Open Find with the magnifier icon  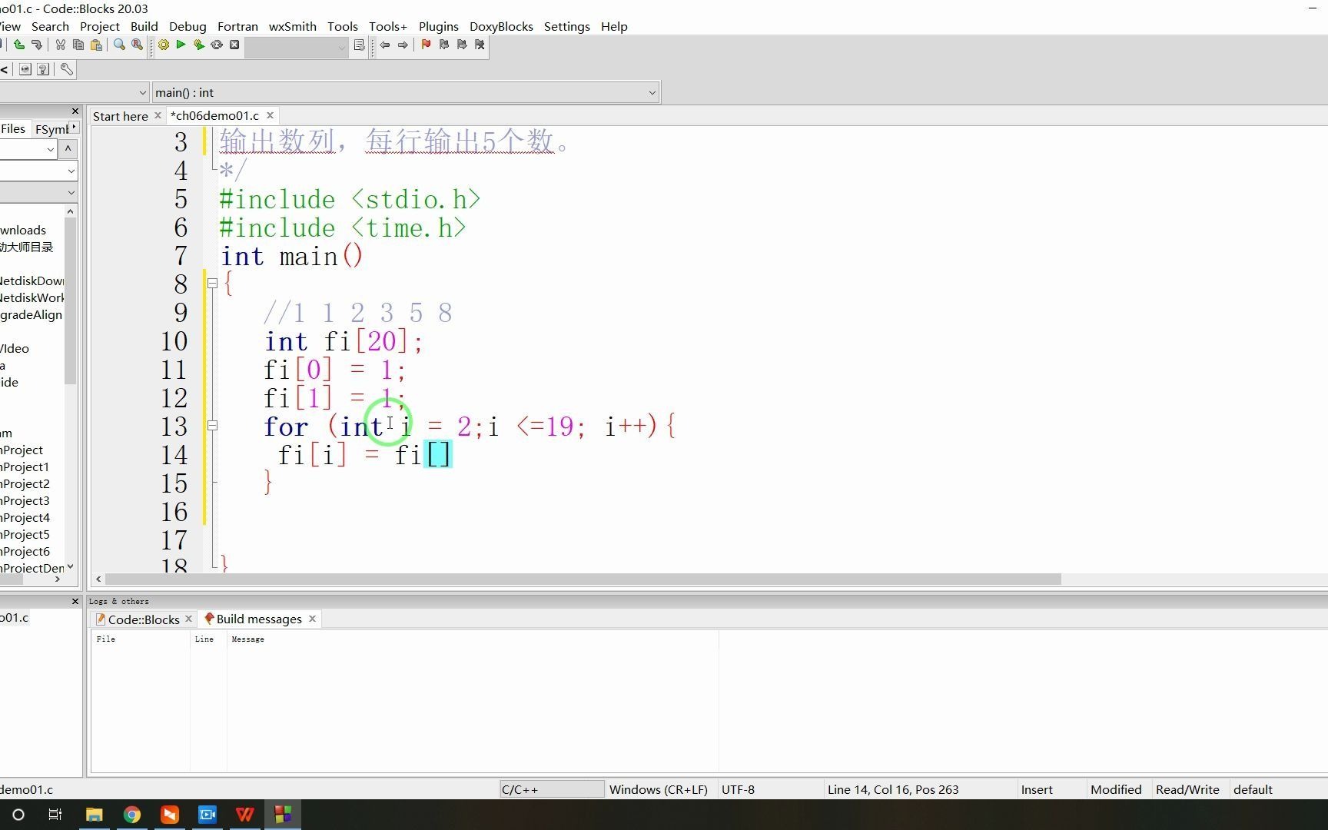pos(119,45)
